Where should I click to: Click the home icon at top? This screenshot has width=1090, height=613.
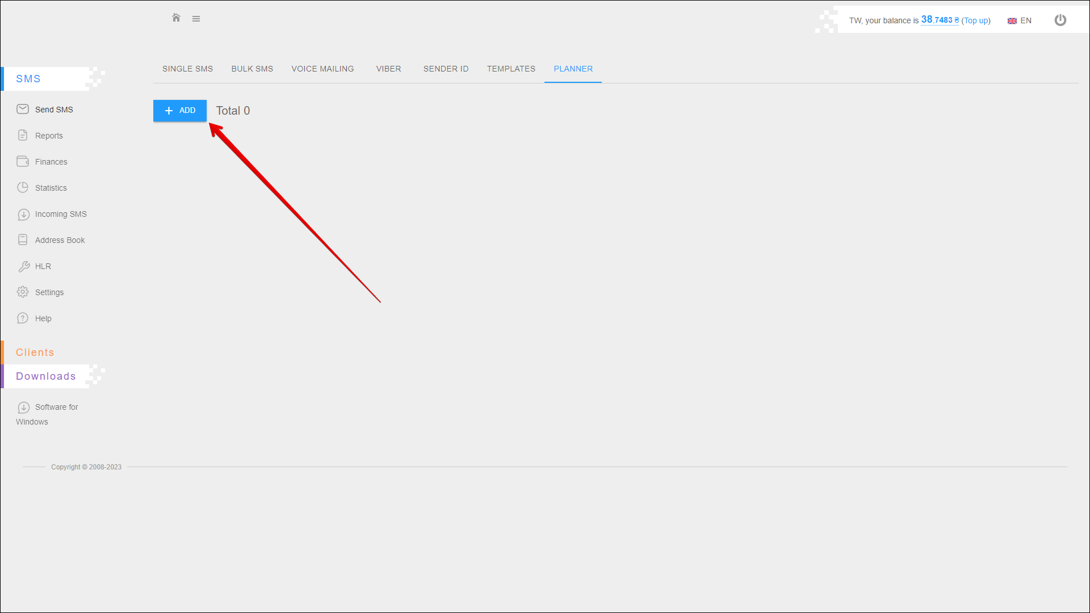click(176, 18)
